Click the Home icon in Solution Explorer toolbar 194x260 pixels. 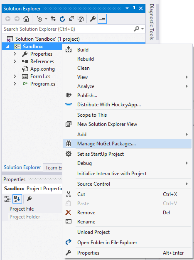(x=26, y=19)
